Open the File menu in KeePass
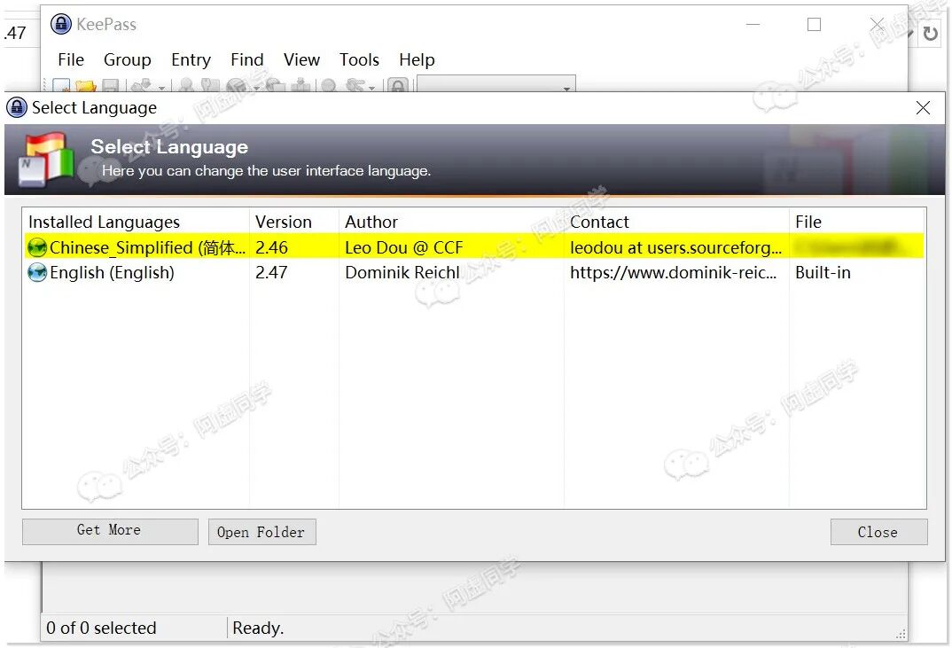 coord(70,59)
